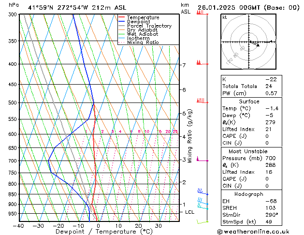Screen dimensions: 304x235
Task: Click the vertical 'Mixing Ratio (g/kg)' axis title
Action: pos(189,136)
